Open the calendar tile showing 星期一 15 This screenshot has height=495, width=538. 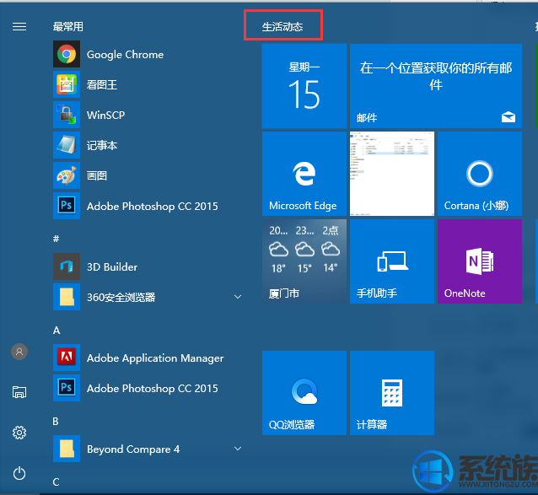304,86
